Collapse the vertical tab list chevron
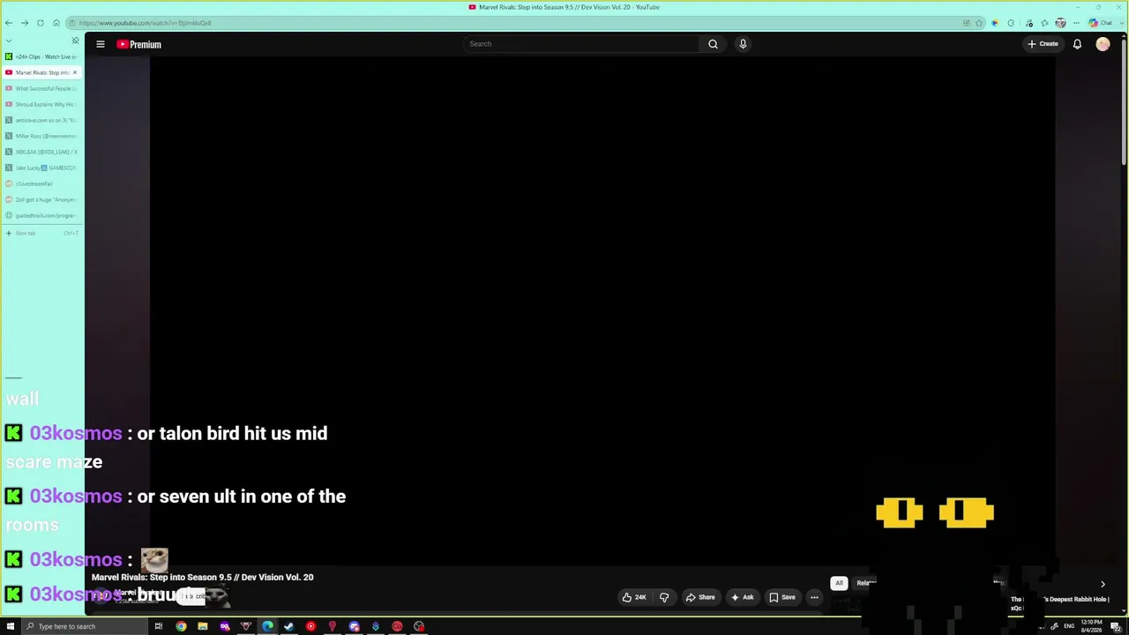 (x=9, y=41)
